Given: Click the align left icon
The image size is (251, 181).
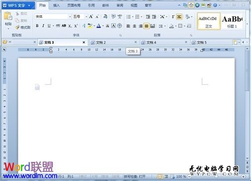Looking at the screenshot, I should pyautogui.click(x=129, y=26).
